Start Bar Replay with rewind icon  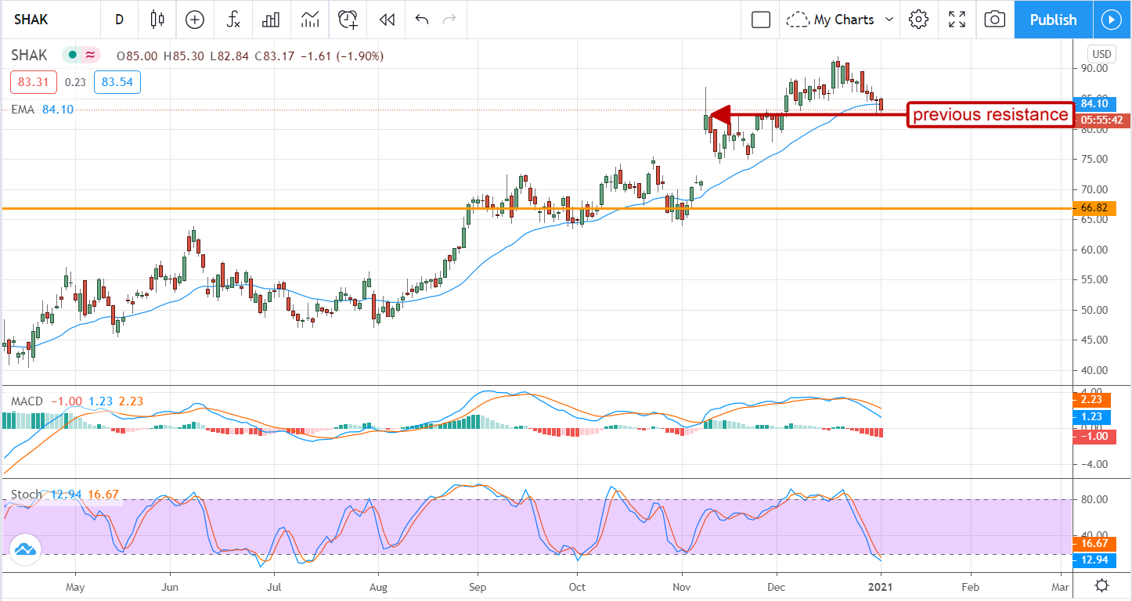(386, 20)
